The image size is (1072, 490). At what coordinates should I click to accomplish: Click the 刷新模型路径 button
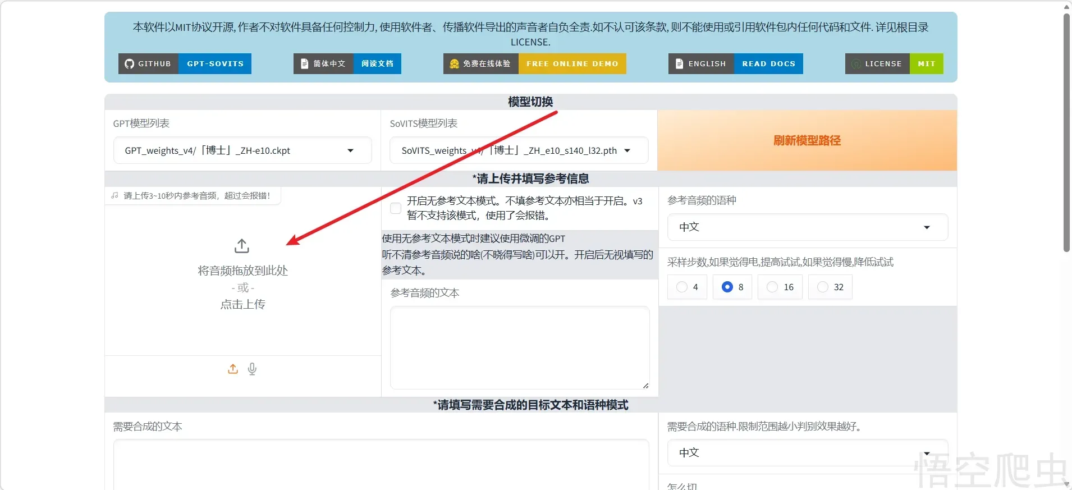coord(807,140)
